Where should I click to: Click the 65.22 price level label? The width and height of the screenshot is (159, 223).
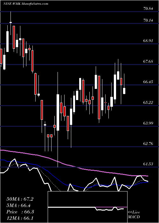[148, 102]
